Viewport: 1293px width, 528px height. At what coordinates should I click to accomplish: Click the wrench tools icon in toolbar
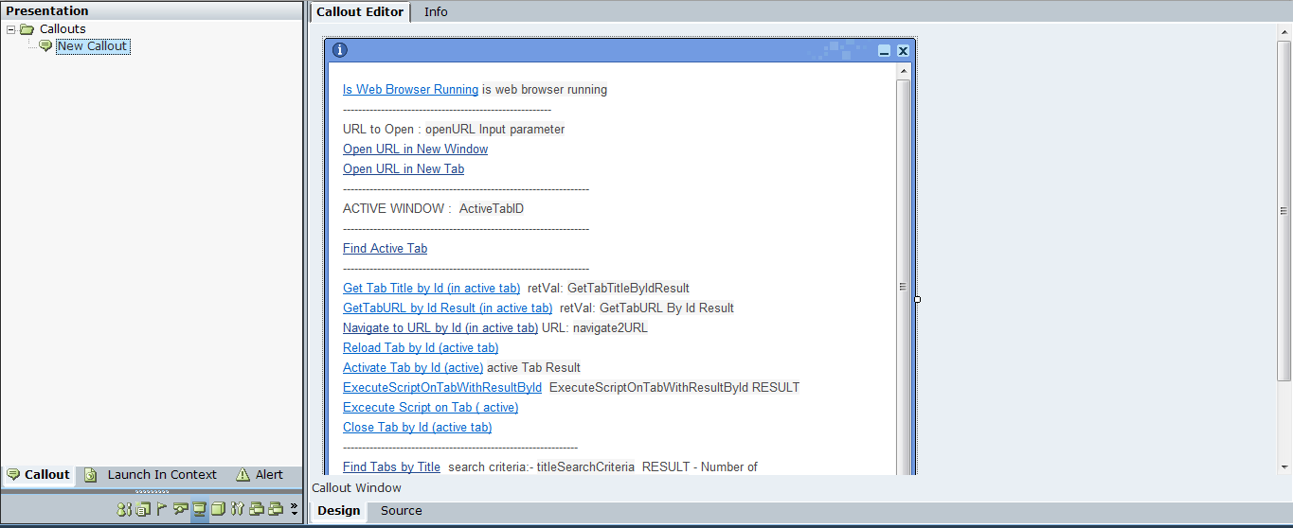237,509
